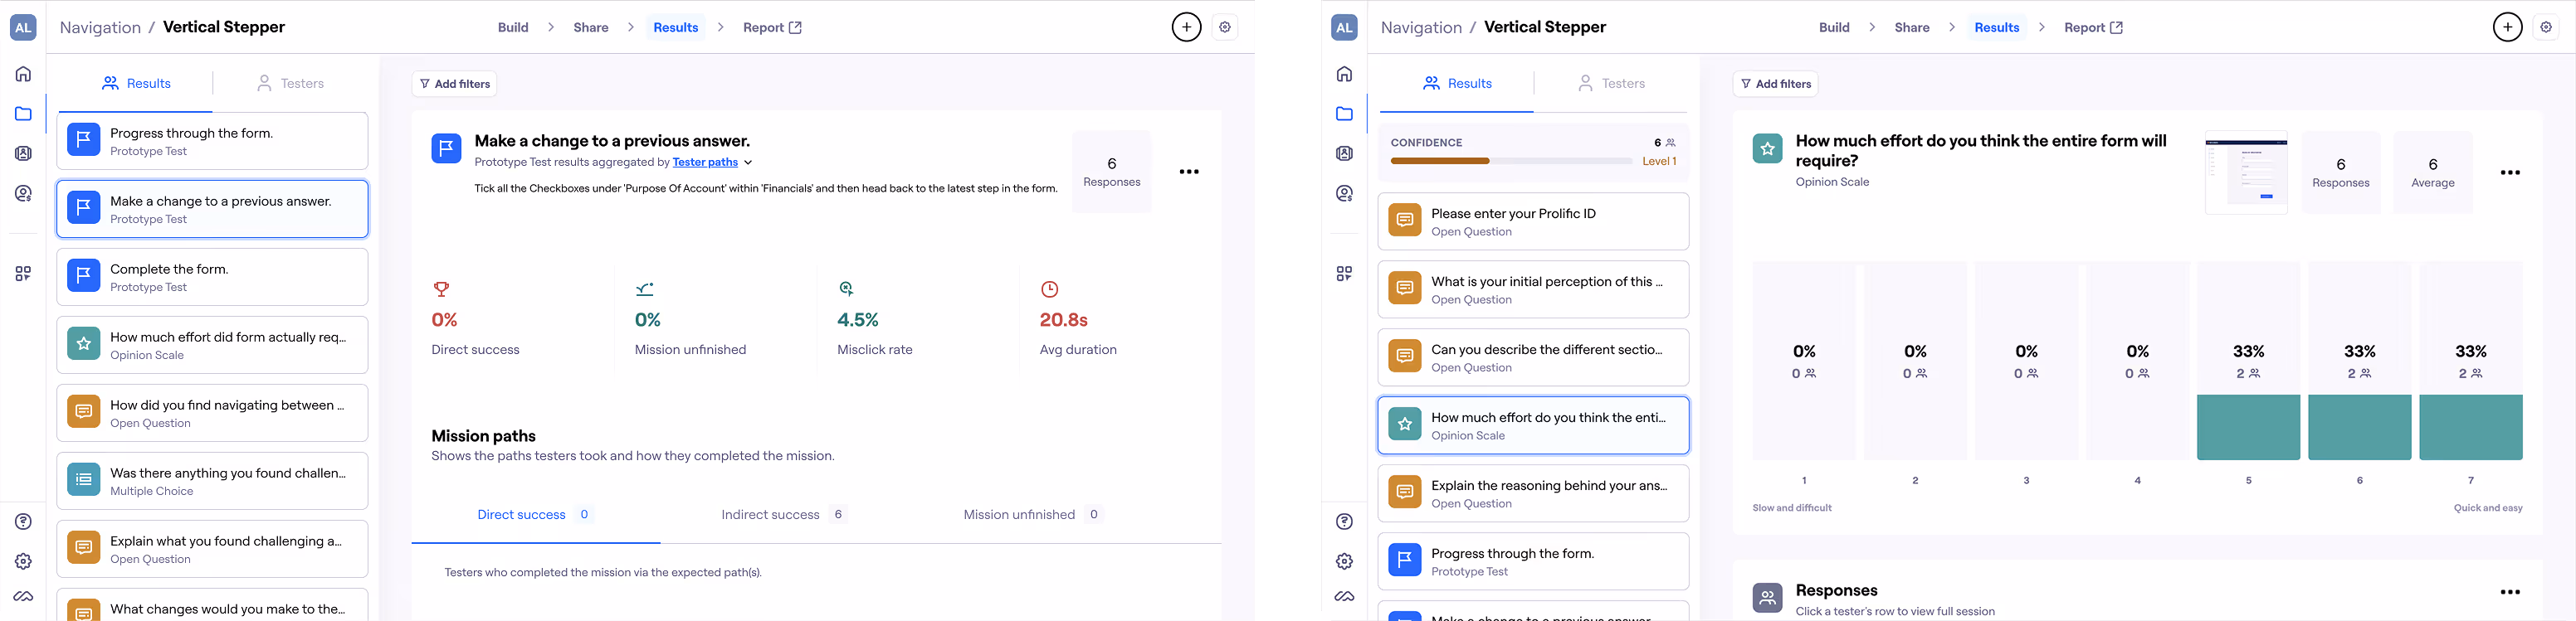Open settings gear at bottom of left window sidebar

click(x=23, y=561)
